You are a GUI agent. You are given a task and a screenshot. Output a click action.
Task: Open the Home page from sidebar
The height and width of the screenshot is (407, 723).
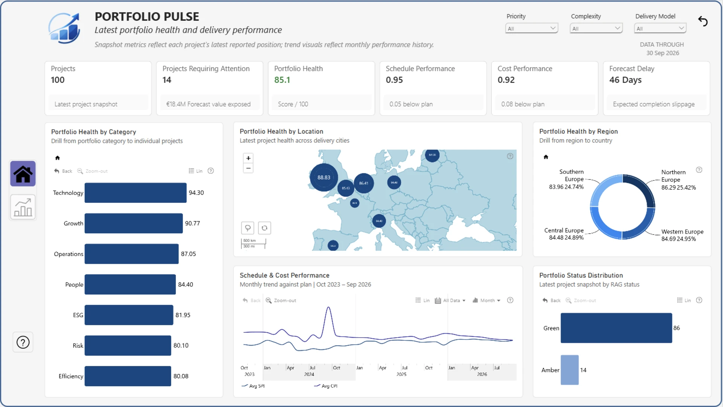pos(23,174)
